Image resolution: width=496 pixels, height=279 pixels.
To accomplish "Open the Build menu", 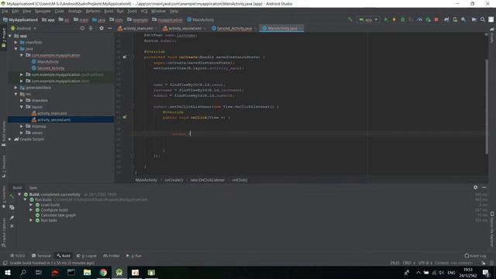I will [108, 11].
